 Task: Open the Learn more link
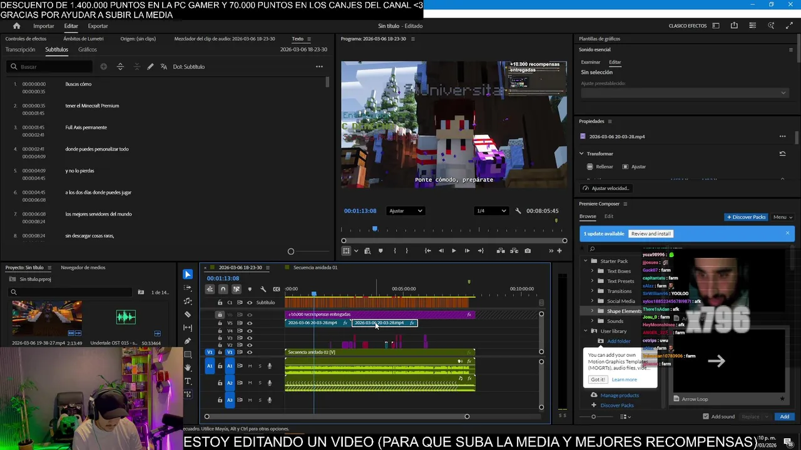click(624, 379)
